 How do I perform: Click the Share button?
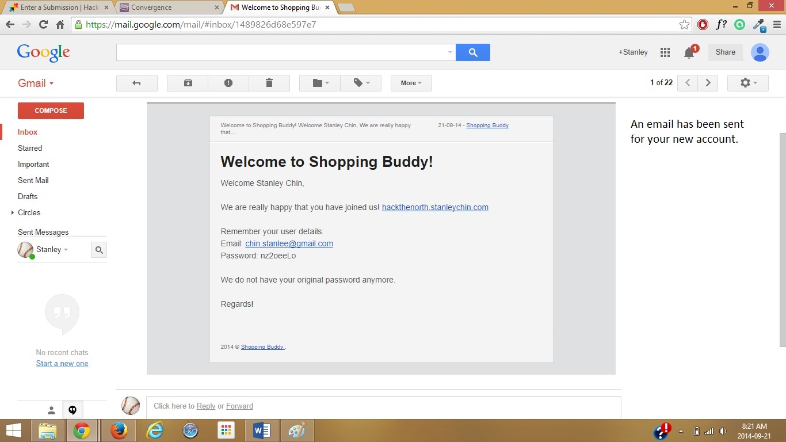(x=726, y=52)
